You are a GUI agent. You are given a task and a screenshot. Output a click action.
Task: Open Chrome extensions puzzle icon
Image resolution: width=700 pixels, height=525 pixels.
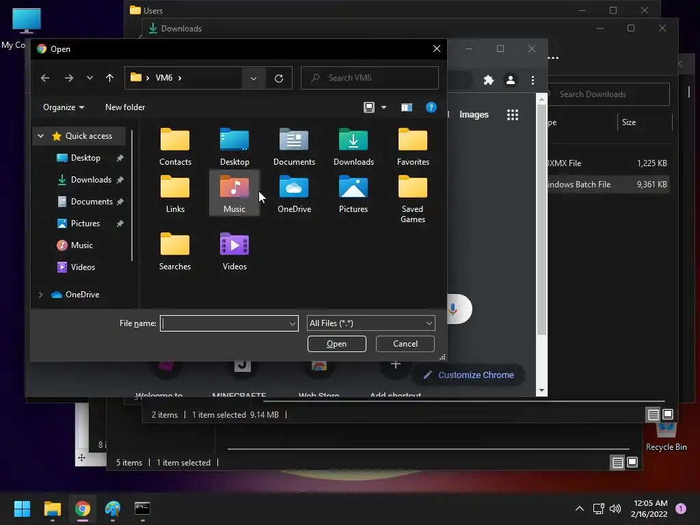pyautogui.click(x=489, y=80)
